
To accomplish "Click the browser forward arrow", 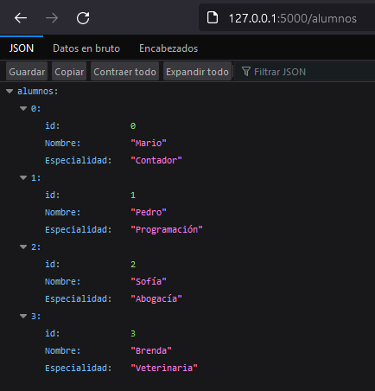I will (x=52, y=18).
